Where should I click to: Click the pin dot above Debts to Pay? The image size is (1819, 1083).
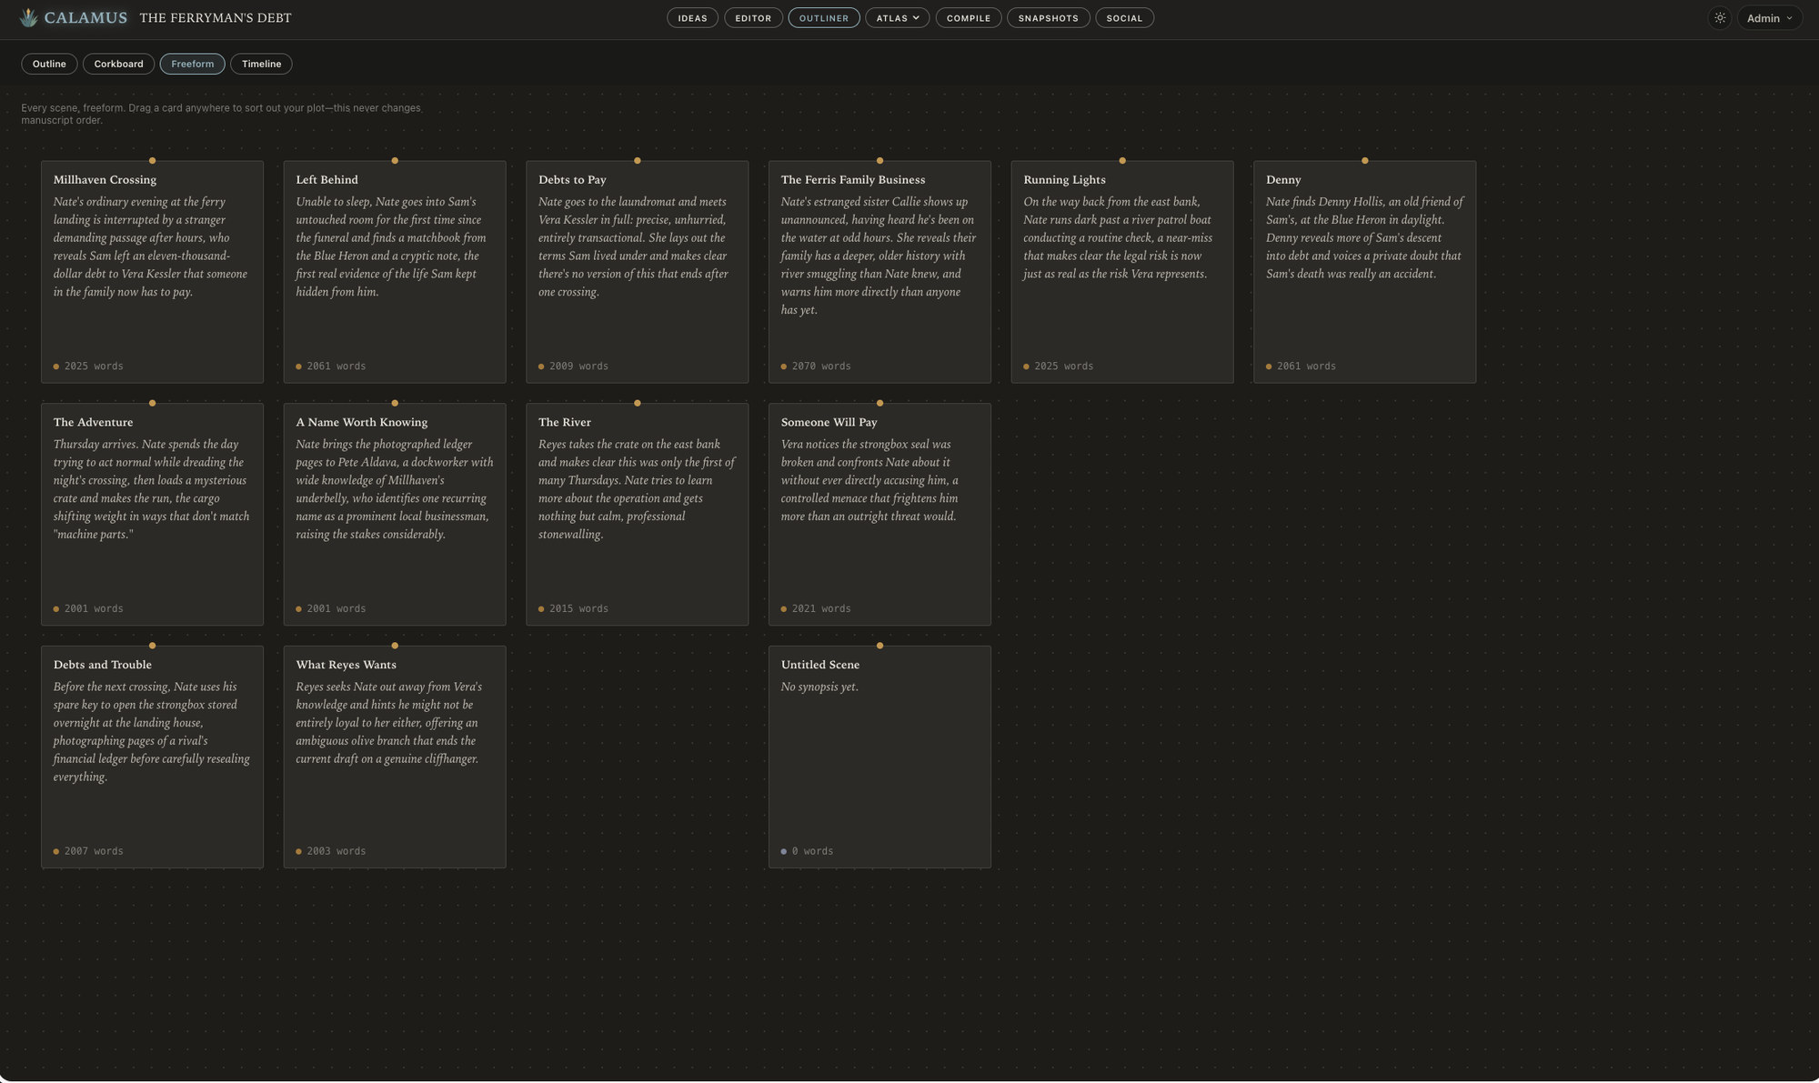pos(638,161)
